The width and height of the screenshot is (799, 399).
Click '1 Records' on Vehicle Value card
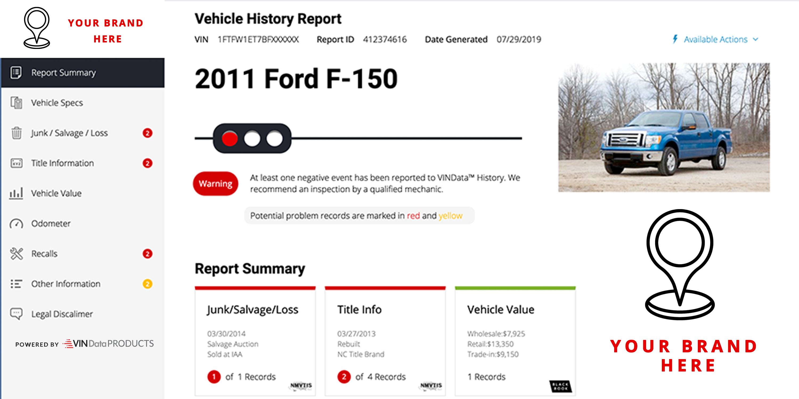point(486,377)
